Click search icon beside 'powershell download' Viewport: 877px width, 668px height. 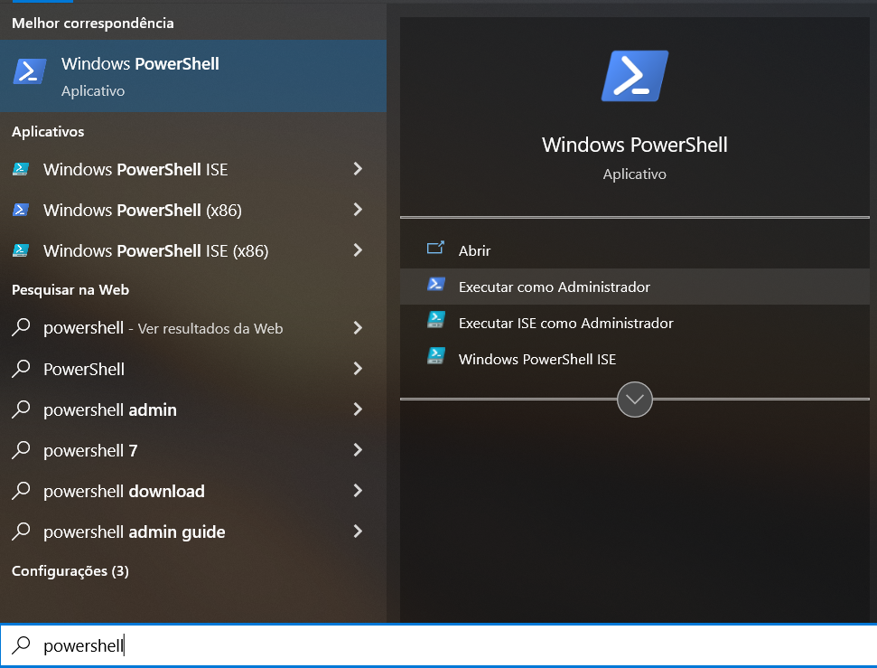click(21, 491)
